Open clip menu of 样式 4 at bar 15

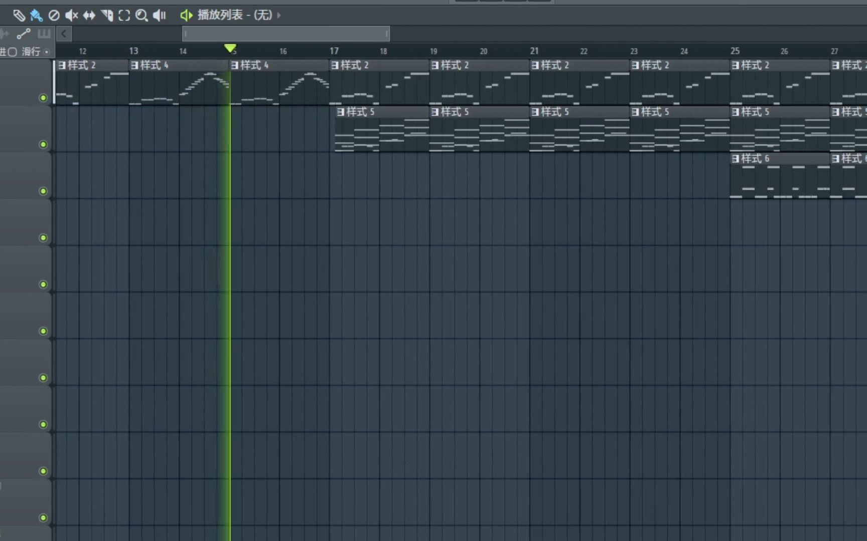pos(234,65)
